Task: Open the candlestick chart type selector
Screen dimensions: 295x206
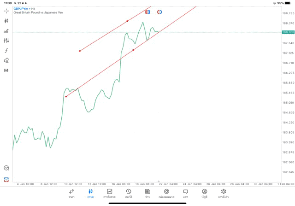Action: [x=6, y=21]
